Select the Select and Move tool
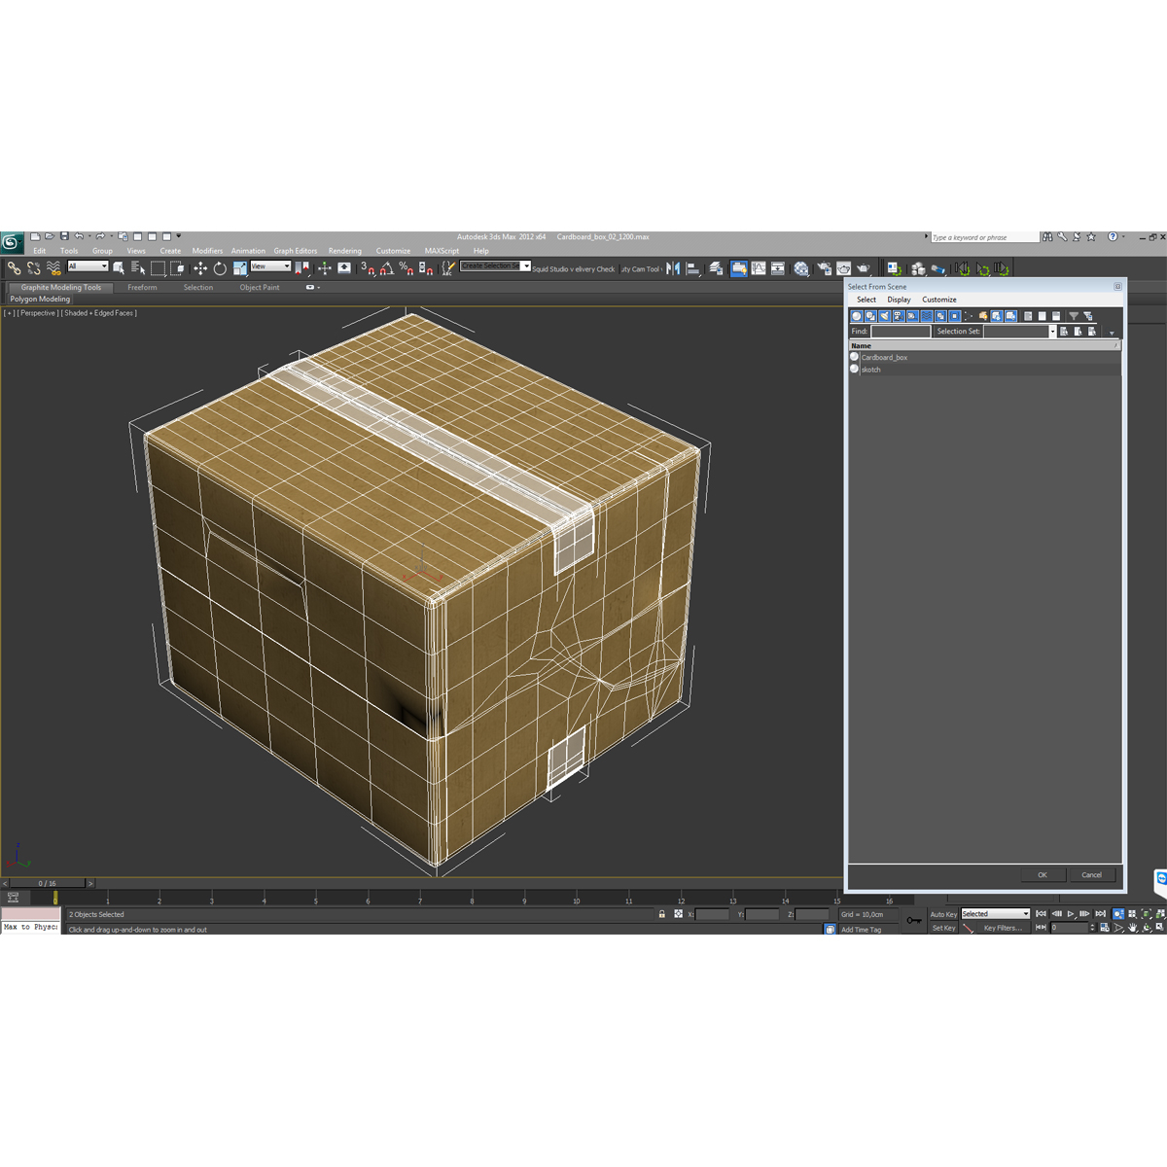 pos(200,269)
